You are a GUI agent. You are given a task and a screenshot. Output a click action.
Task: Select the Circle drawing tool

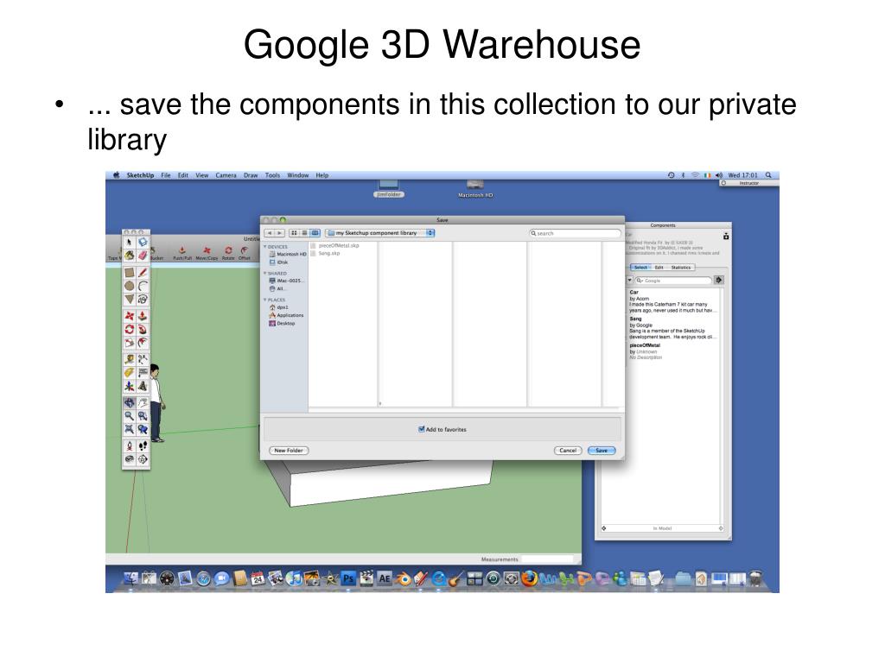tap(130, 286)
